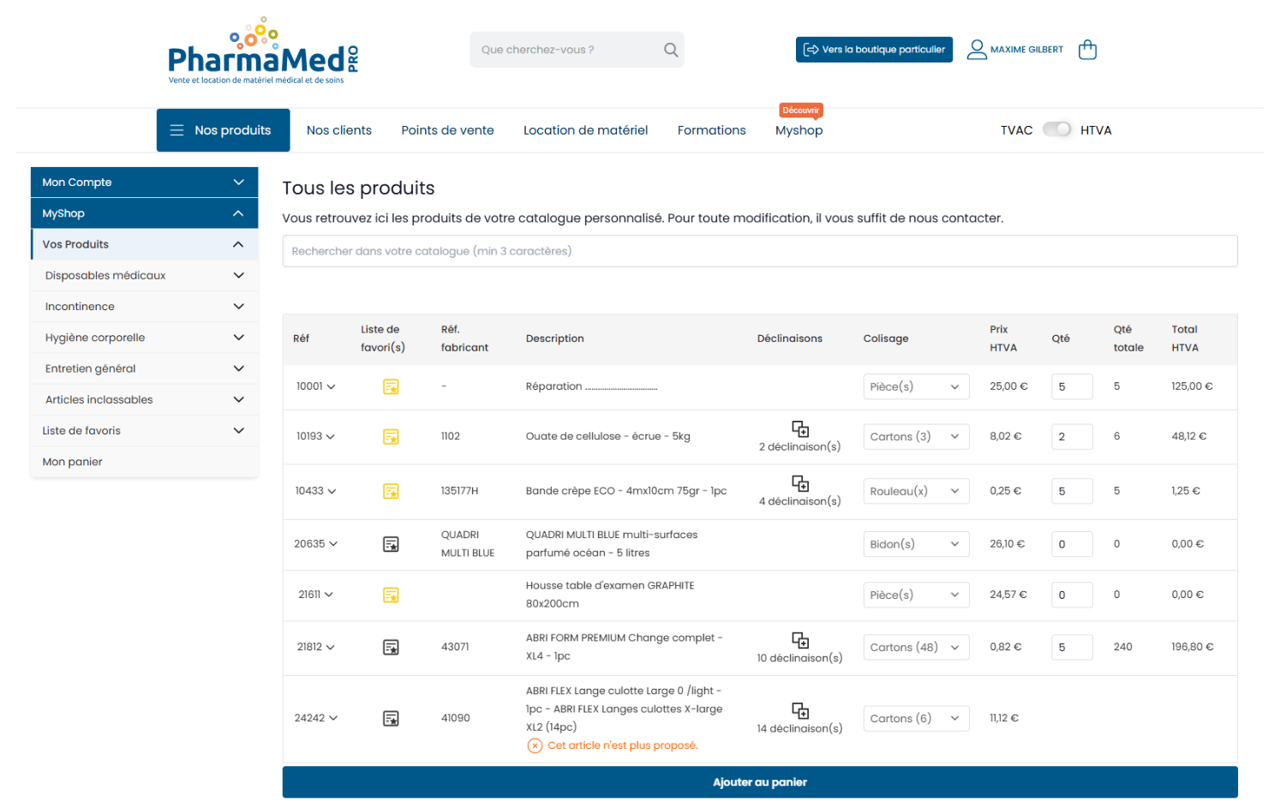Expand product reference 10001 details

(315, 386)
